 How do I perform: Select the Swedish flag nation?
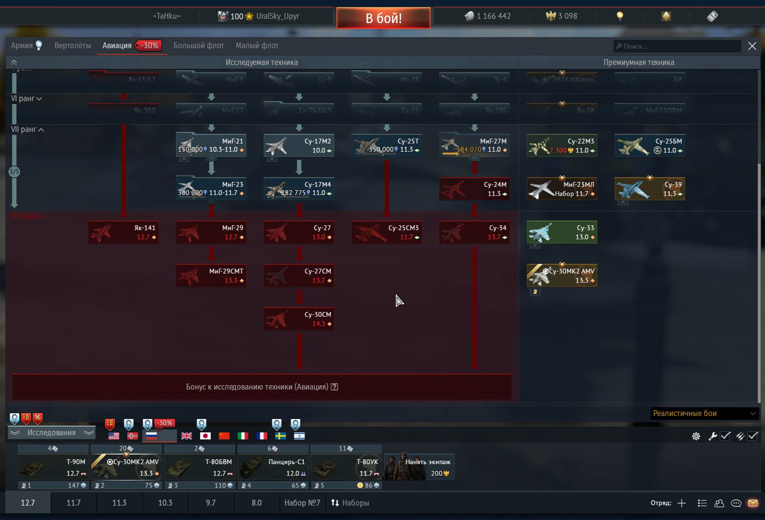tap(281, 436)
